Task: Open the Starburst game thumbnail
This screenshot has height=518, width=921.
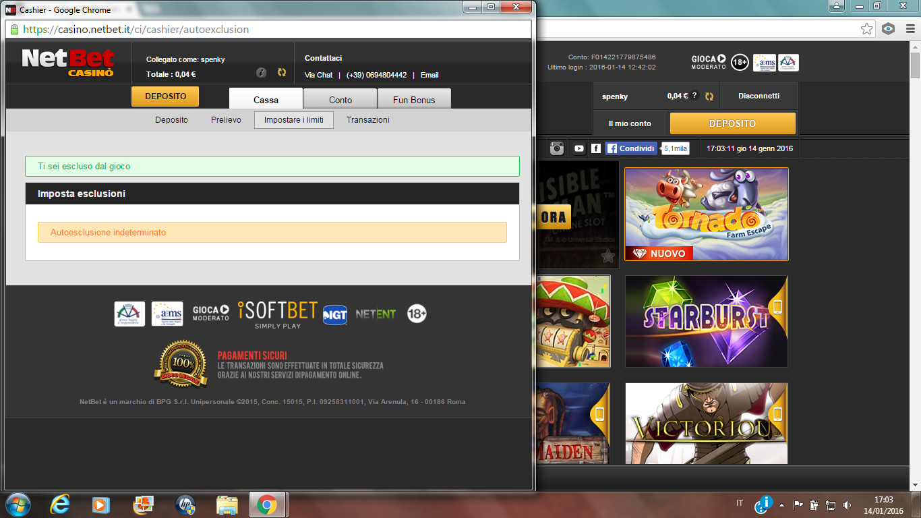Action: pyautogui.click(x=707, y=321)
